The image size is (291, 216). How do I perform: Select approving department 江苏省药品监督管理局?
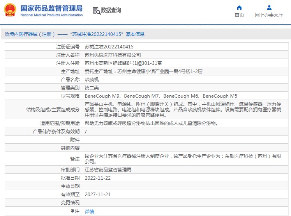click(108, 170)
